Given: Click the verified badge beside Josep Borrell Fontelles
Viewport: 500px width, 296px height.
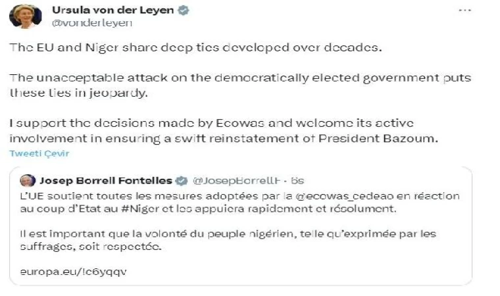Looking at the screenshot, I should 181,180.
